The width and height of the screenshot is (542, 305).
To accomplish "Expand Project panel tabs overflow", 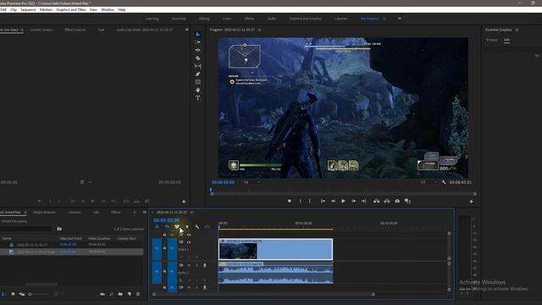I will (x=145, y=213).
